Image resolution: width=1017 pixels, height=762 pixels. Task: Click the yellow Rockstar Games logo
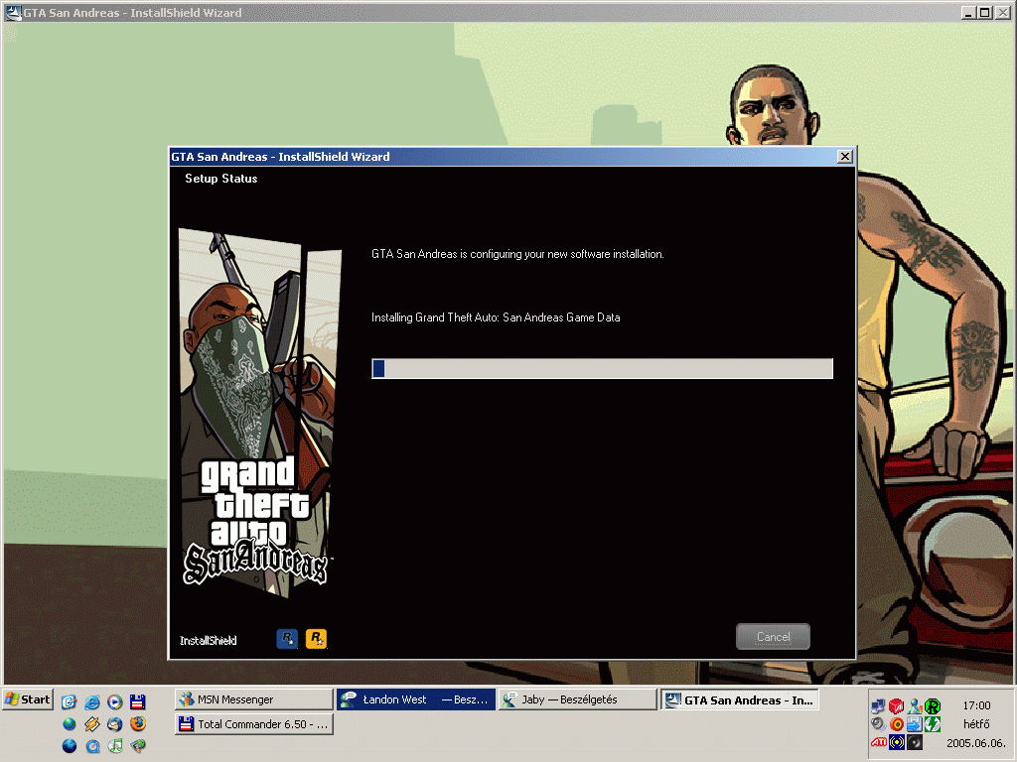pos(316,638)
